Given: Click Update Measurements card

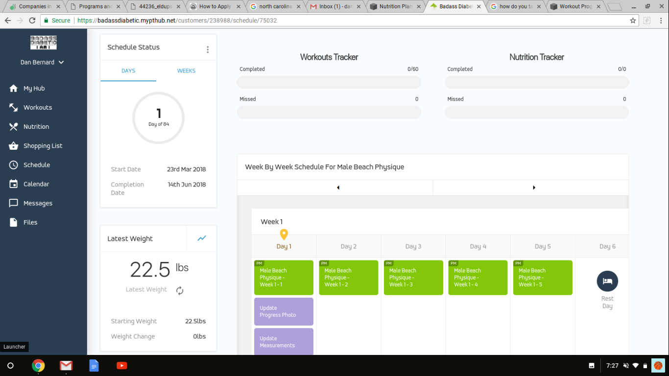Looking at the screenshot, I should 284,341.
